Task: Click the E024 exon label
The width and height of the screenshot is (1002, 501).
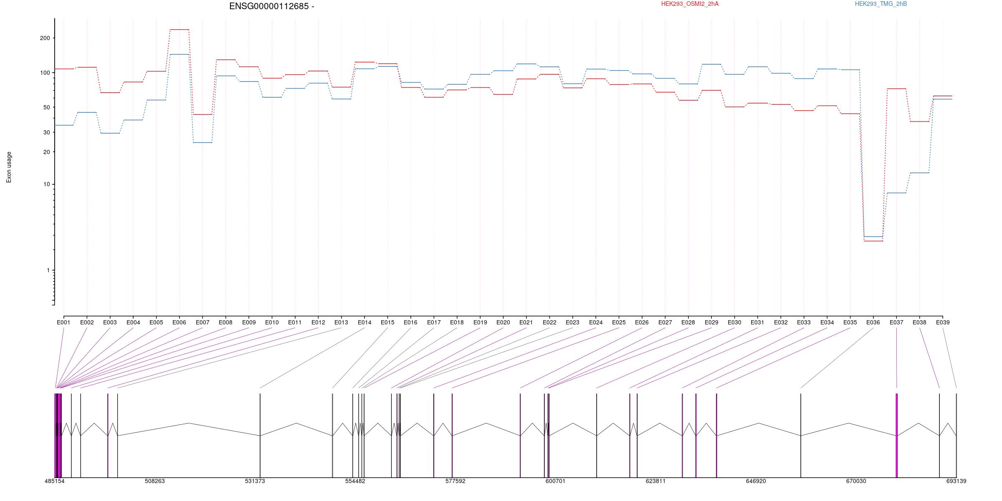Action: [x=596, y=322]
